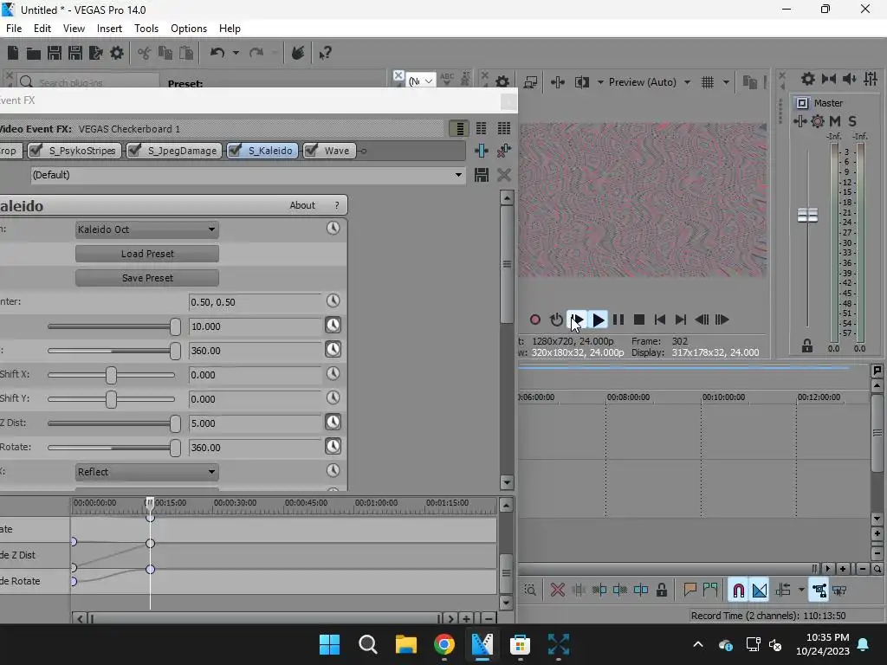Disable the S_PsykoStripes effect checkbox
Viewport: 887px width, 665px height.
[36, 150]
